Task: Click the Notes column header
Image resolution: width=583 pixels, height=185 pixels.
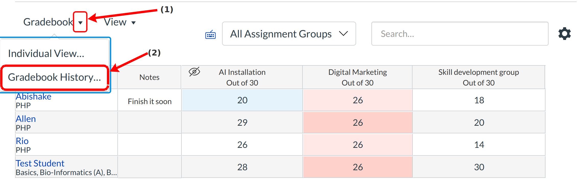Action: point(149,77)
